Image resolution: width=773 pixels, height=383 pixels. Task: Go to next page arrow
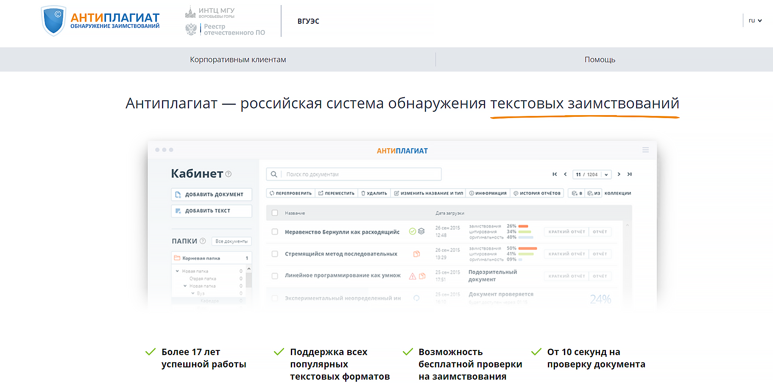(619, 174)
